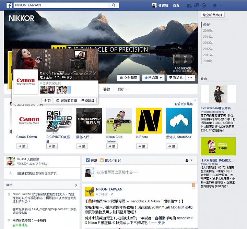Like Canon Taiwan in the hover card
Viewport: 247px width, 229px height.
click(47, 100)
